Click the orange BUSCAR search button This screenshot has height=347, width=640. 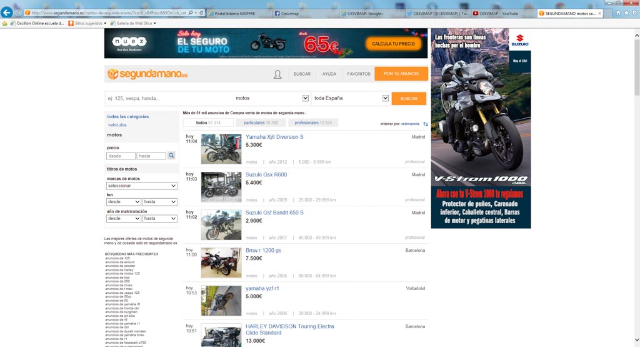409,98
